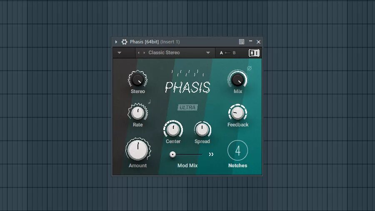
Task: Minimize the Phasis plugin window
Action: pos(250,41)
